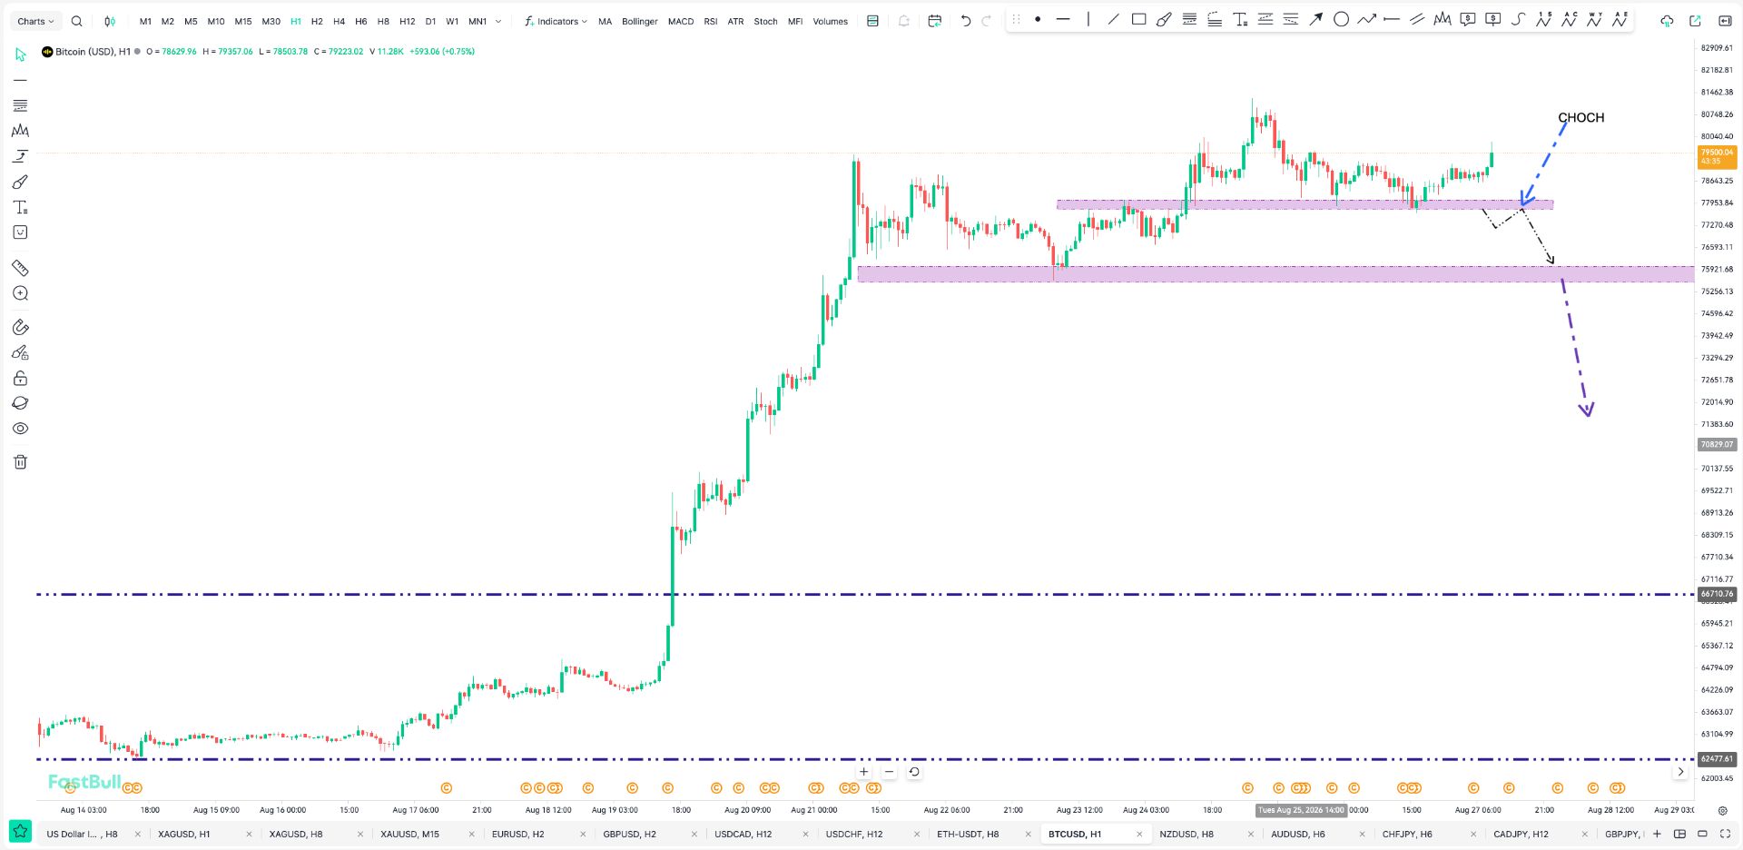Open the symbol search magnifier
1743x850 pixels.
point(77,21)
